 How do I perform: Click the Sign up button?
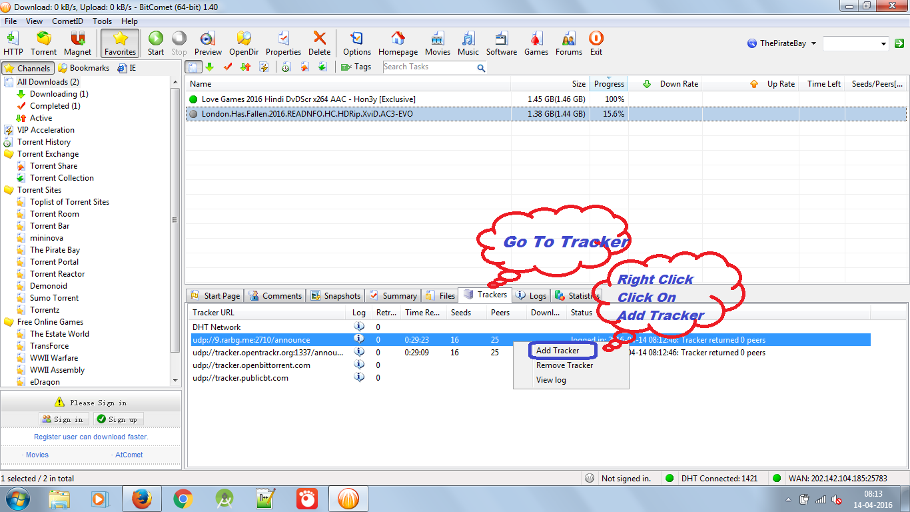click(117, 419)
